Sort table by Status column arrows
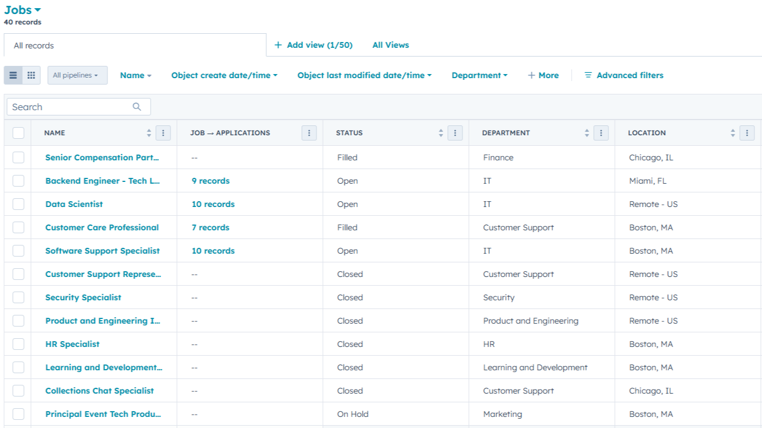 pos(441,133)
